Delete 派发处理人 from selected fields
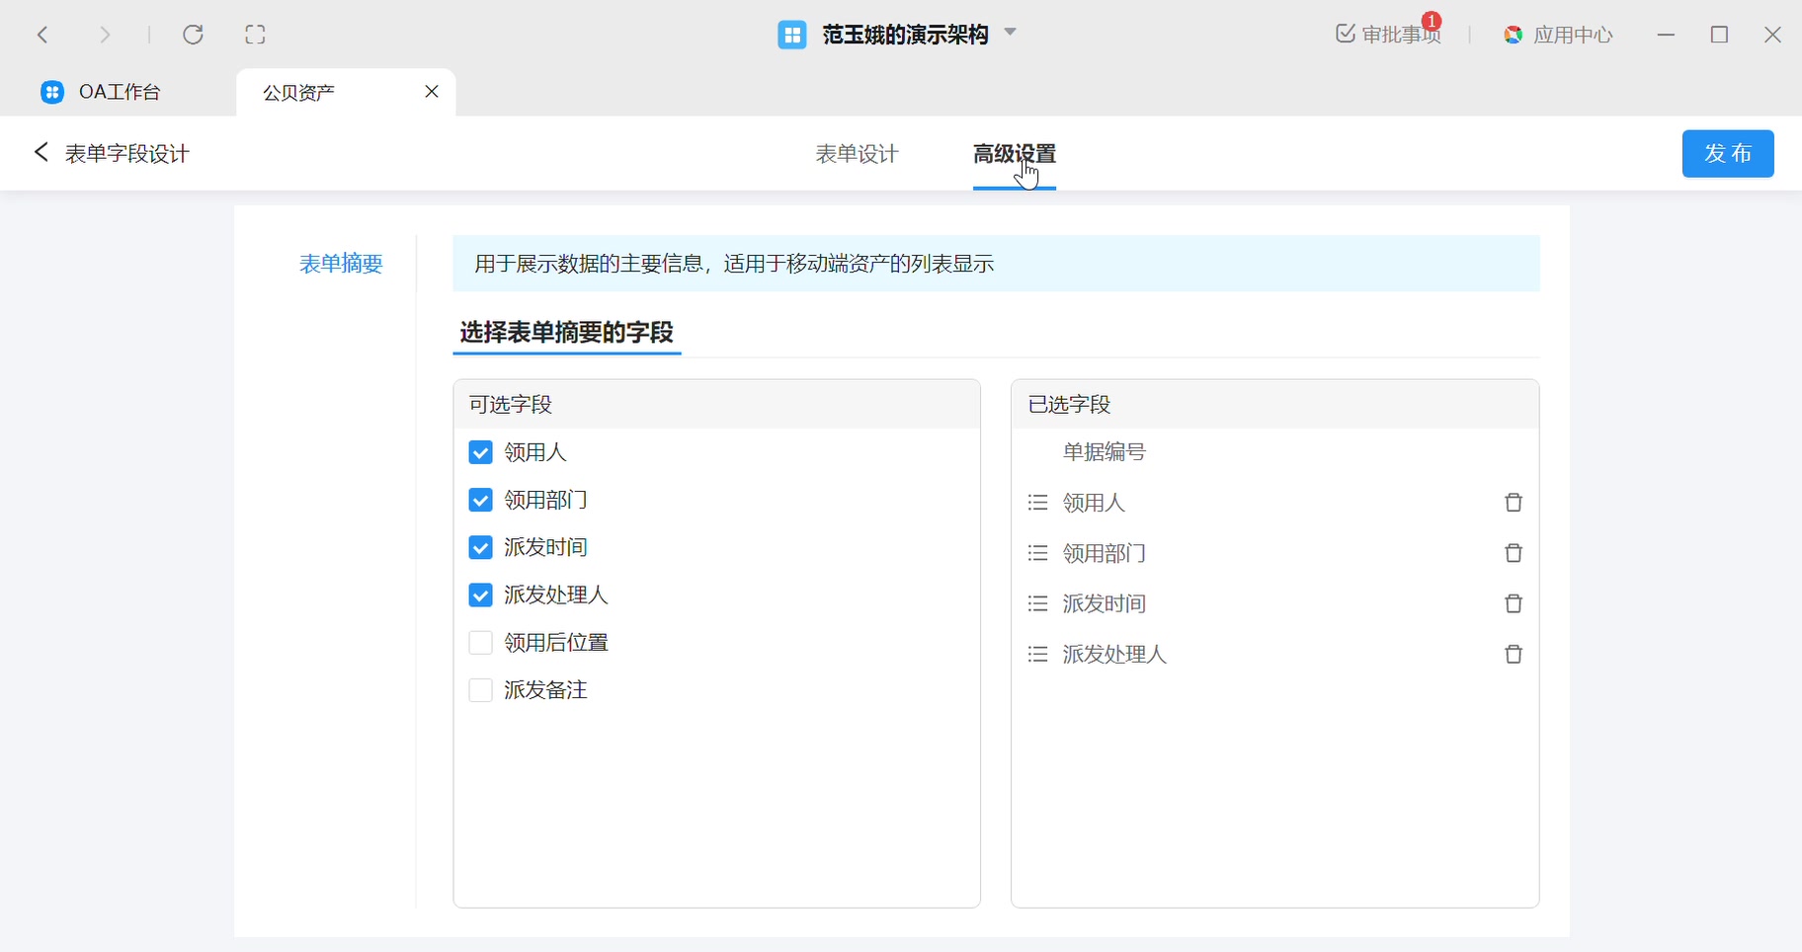 click(1513, 654)
